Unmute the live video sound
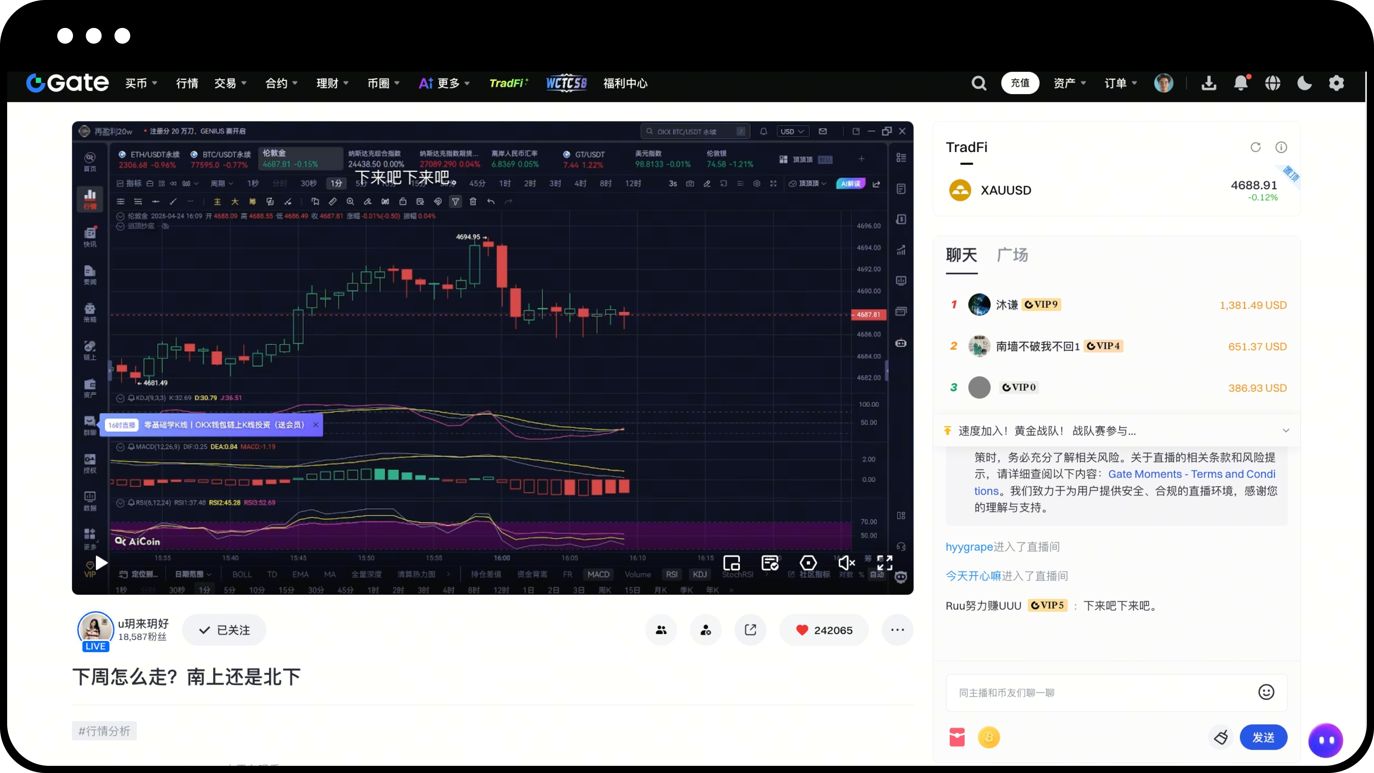This screenshot has width=1374, height=773. [x=846, y=563]
